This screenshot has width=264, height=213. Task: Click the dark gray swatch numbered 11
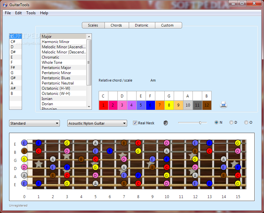click(x=197, y=105)
